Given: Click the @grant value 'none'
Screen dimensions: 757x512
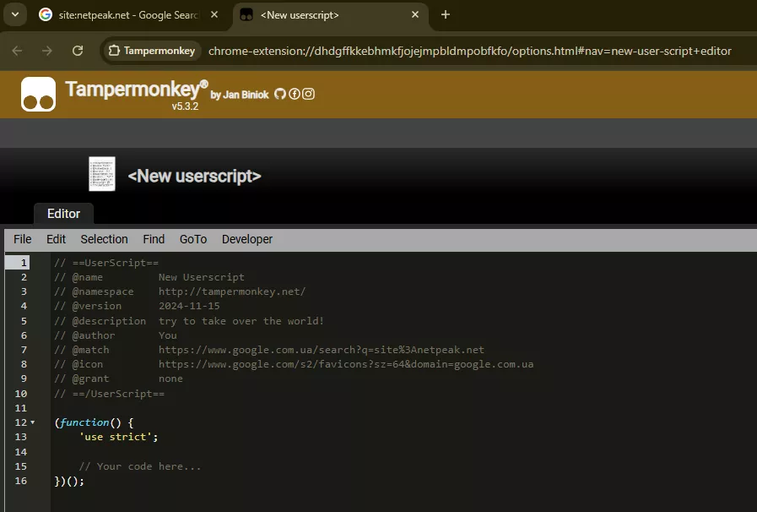Looking at the screenshot, I should tap(170, 379).
